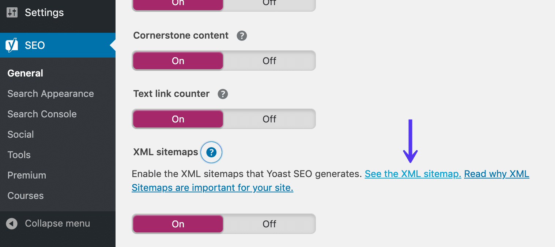Click the Collapse menu arrow icon
This screenshot has width=555, height=247.
pos(12,223)
